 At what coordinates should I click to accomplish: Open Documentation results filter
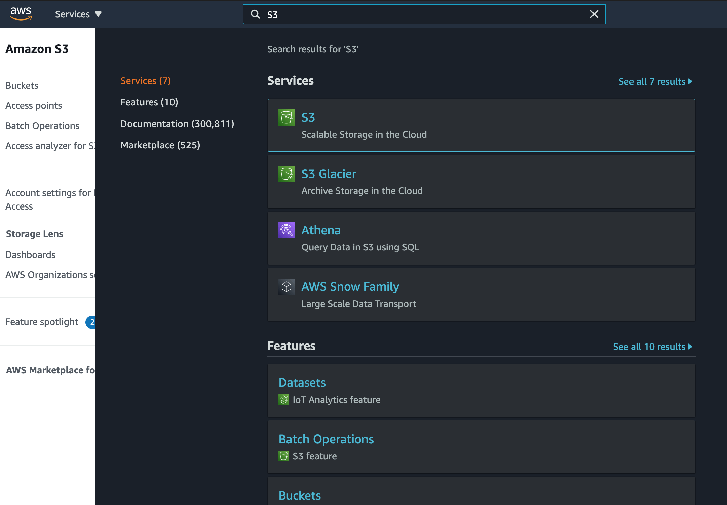pos(178,123)
